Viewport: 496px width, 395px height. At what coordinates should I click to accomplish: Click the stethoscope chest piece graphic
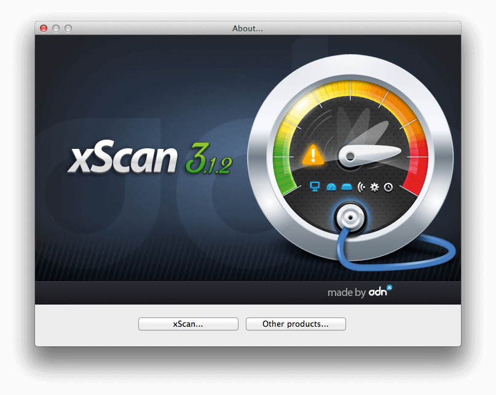pyautogui.click(x=350, y=218)
